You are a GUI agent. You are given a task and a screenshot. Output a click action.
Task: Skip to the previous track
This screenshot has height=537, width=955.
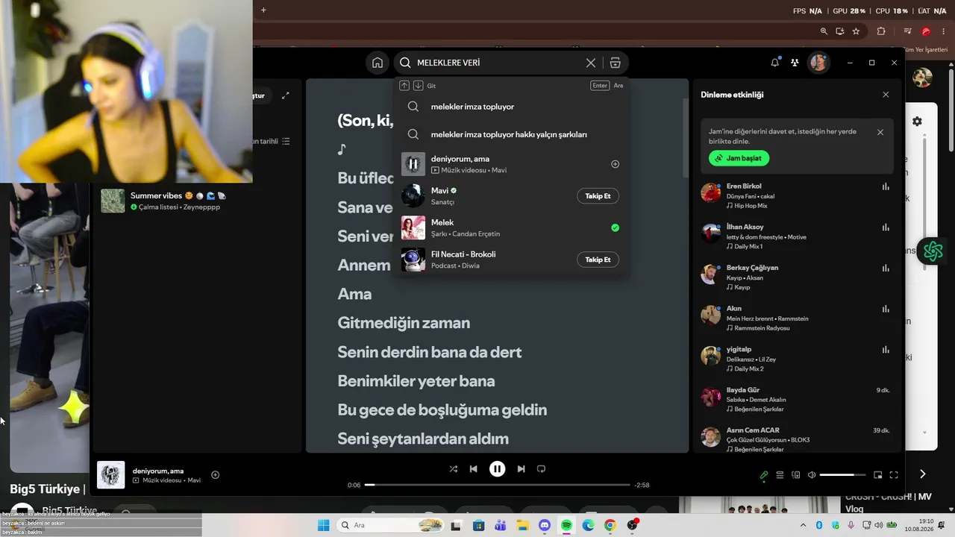pos(473,469)
